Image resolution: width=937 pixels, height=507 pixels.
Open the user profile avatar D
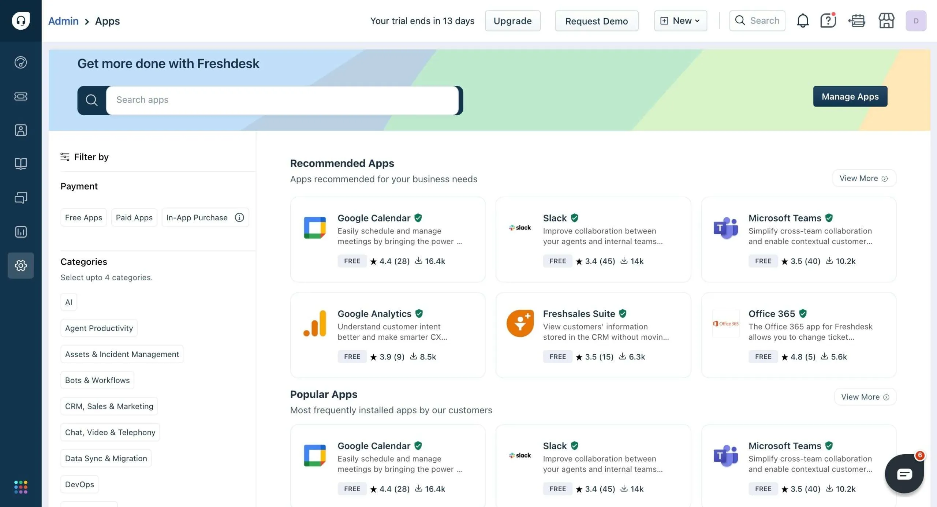(x=916, y=21)
